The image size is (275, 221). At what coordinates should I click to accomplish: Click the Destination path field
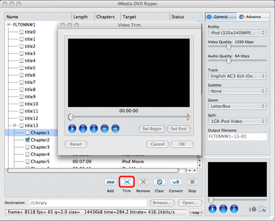(x=88, y=203)
